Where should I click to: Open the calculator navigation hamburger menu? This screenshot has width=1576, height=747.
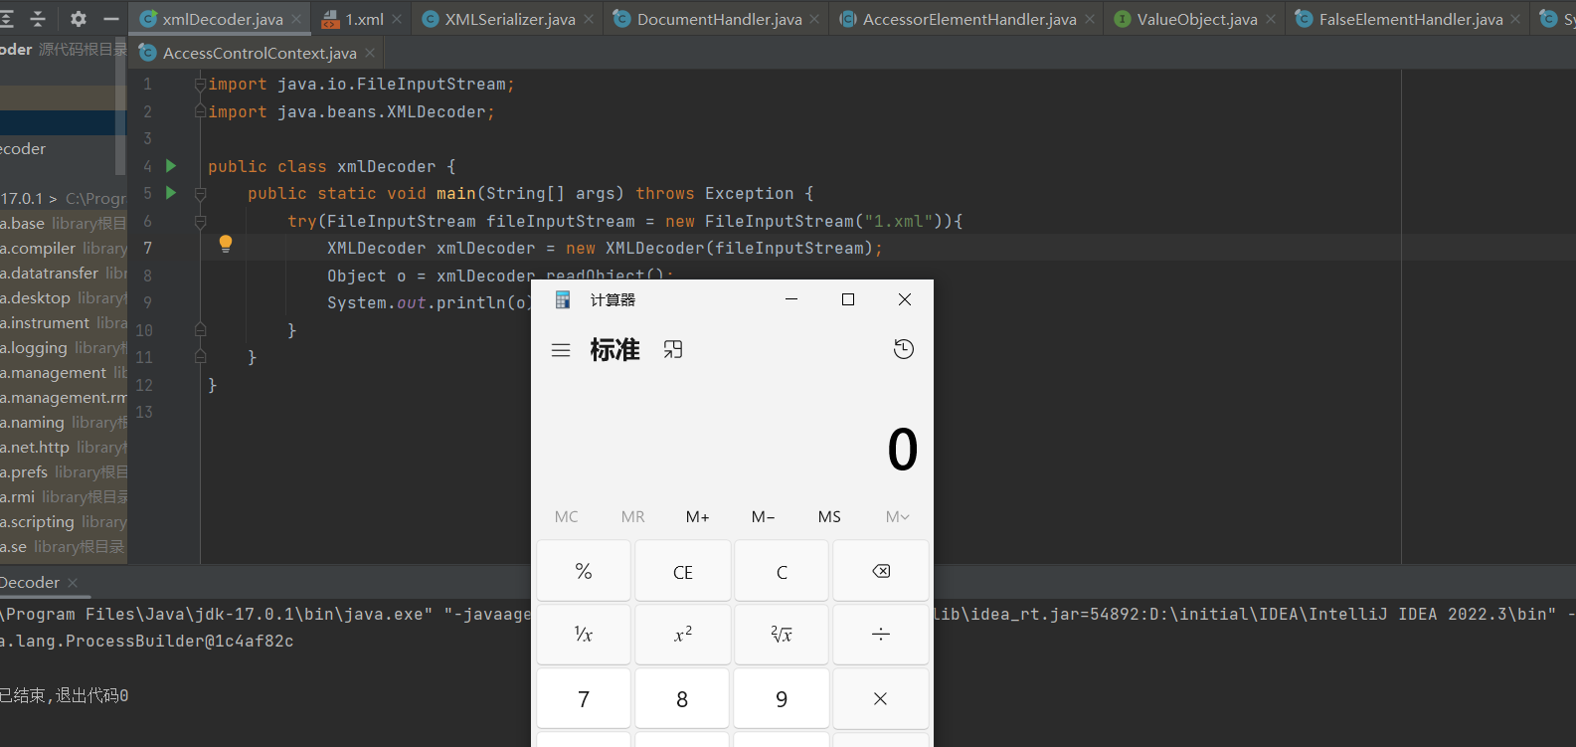pyautogui.click(x=561, y=350)
